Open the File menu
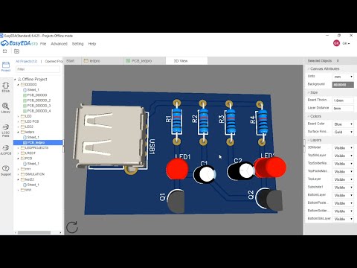The image size is (357, 268). (43, 44)
